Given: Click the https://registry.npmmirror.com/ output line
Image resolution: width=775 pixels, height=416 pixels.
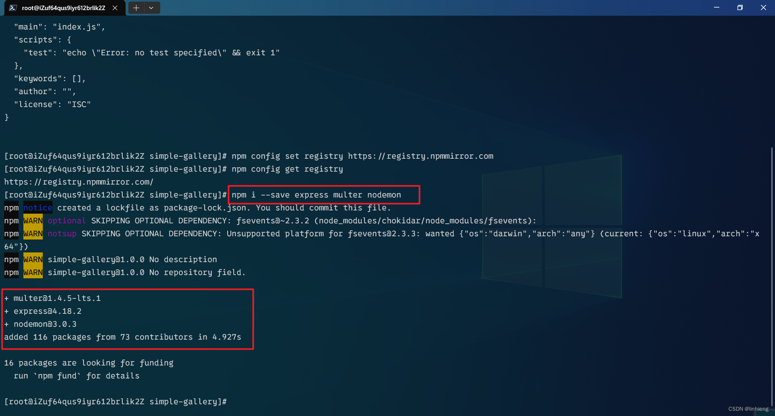Looking at the screenshot, I should 79,182.
